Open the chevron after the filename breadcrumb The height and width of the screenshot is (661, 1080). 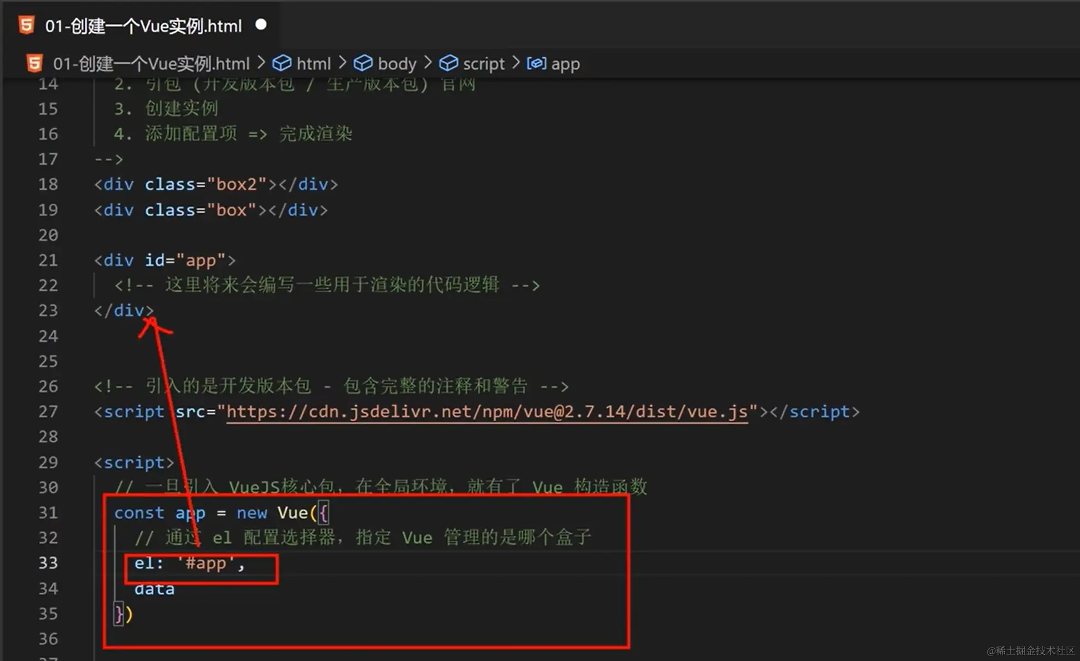point(260,63)
